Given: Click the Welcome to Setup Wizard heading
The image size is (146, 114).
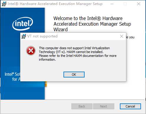Looking at the screenshot, I should (92, 24).
